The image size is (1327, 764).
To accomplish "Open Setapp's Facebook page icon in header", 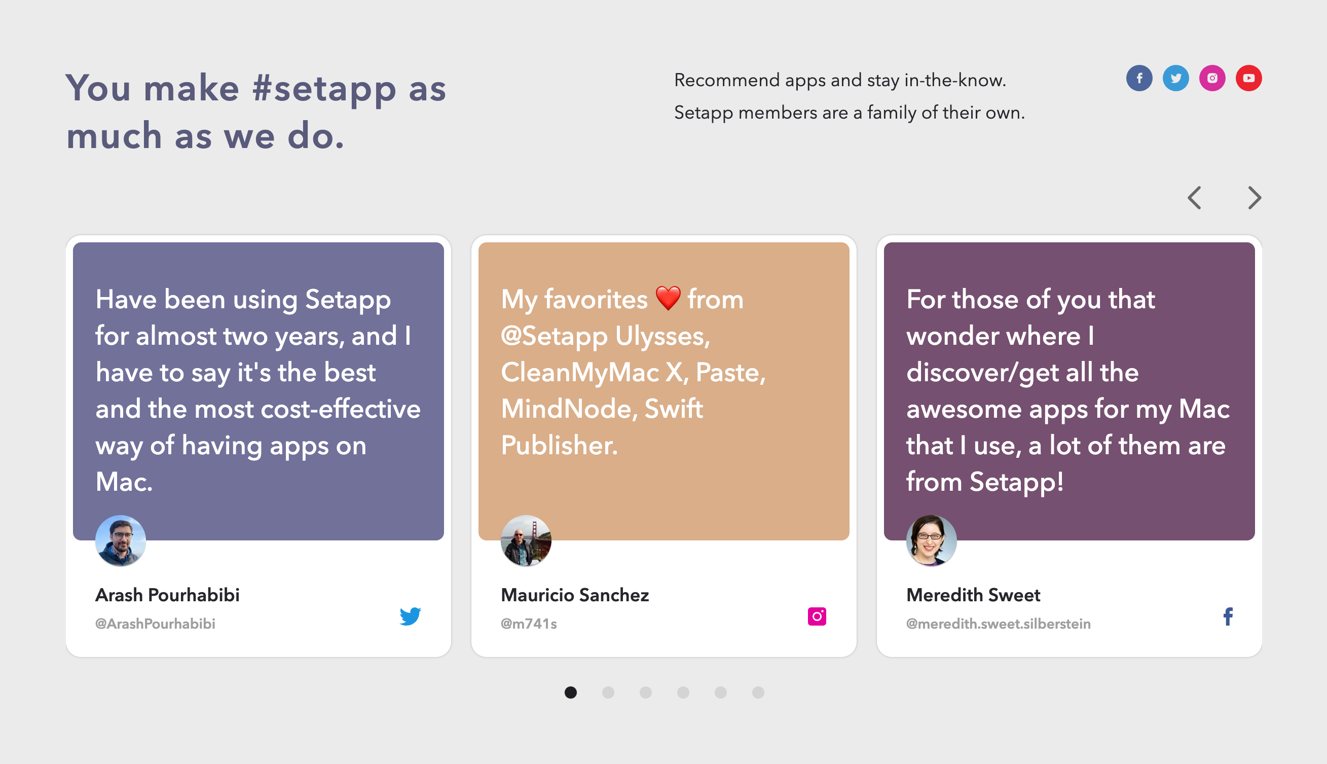I will click(x=1139, y=79).
